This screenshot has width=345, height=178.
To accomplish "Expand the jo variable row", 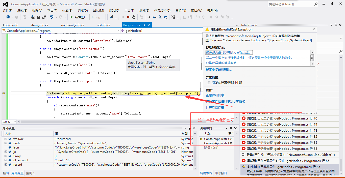I will point(6,152).
